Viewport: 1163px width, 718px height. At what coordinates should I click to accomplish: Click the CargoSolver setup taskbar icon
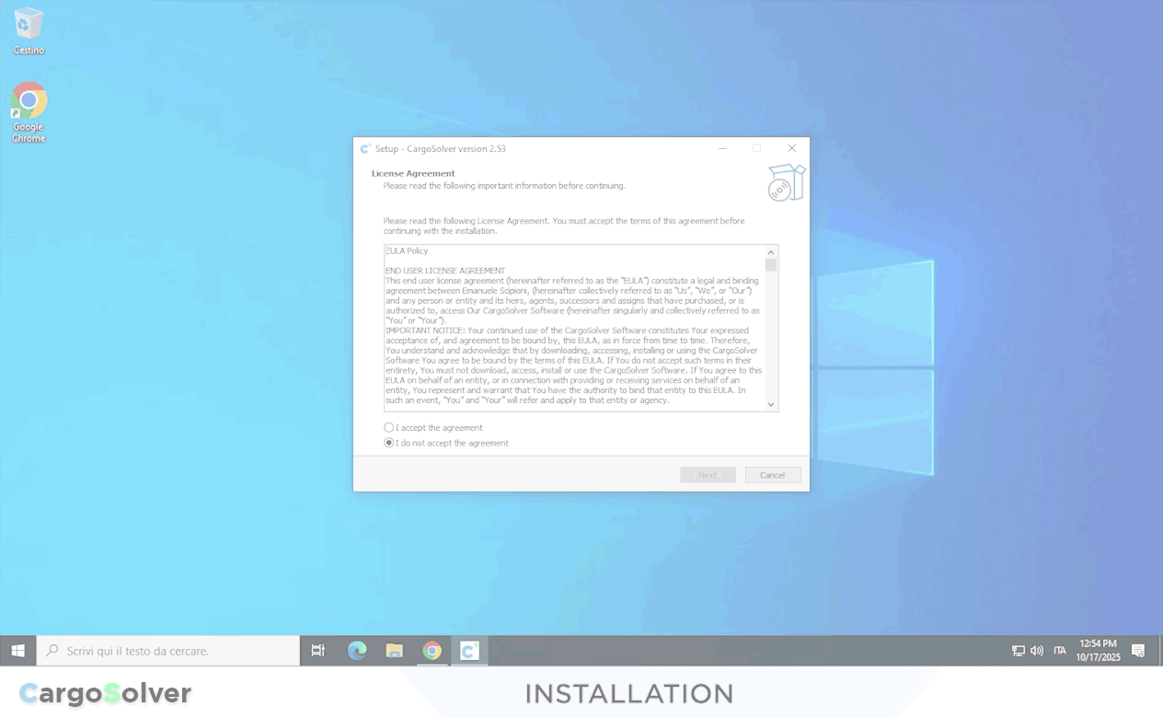coord(469,651)
